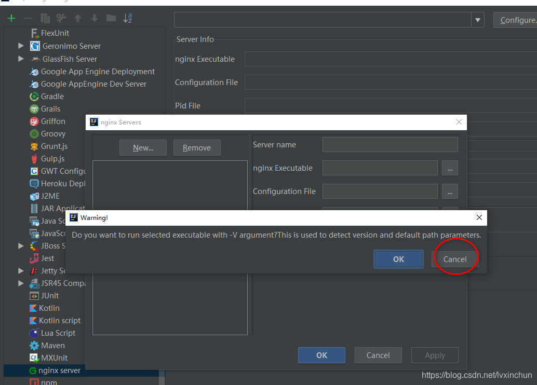The width and height of the screenshot is (537, 385).
Task: Click the Jest icon
Action: (34, 258)
